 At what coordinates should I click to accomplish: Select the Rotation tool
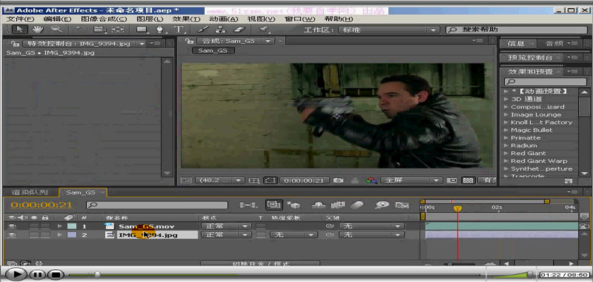[81, 30]
